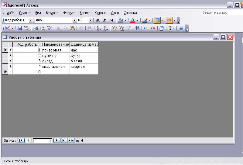Screen dimensions: 243x165
Task: Expand subdatasheet for квартальная row
Action: coord(10,66)
